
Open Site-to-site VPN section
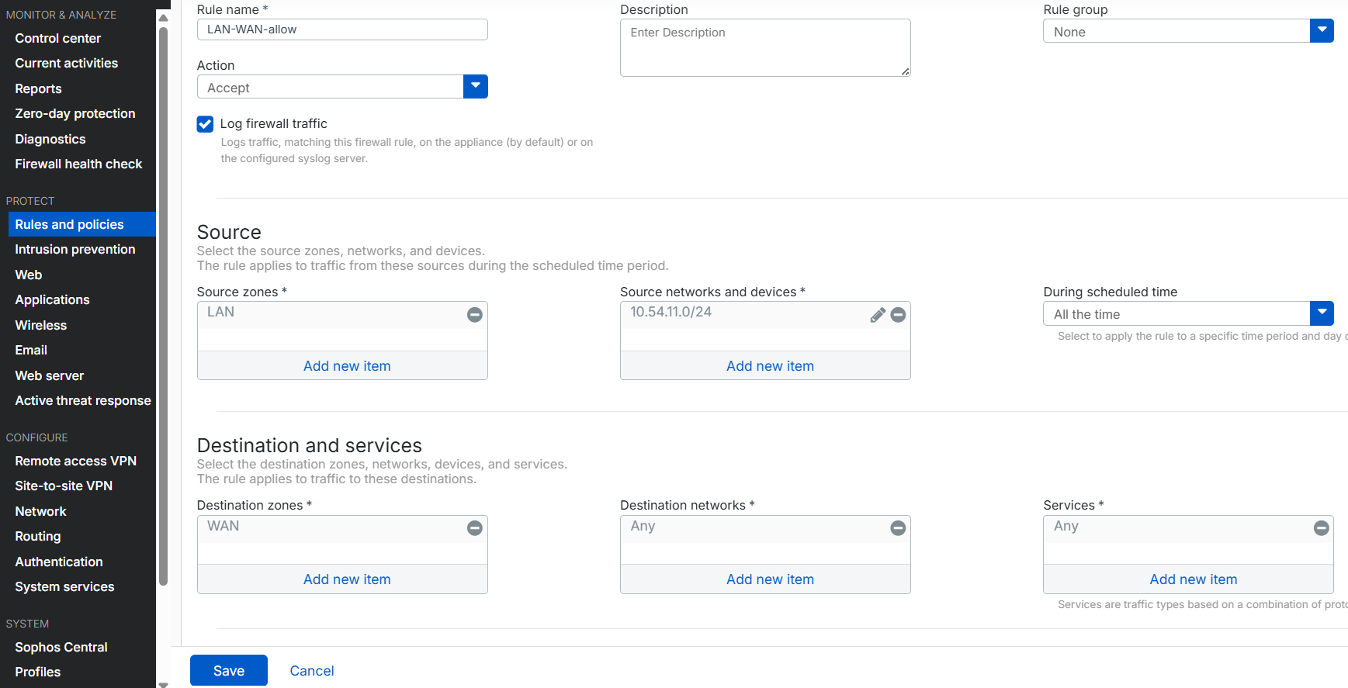64,486
